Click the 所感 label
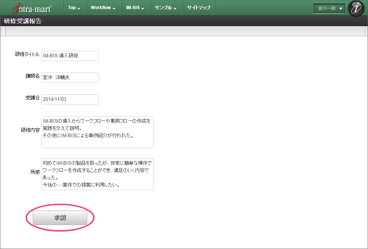Screen dimensions: 368x249 (x=35, y=173)
